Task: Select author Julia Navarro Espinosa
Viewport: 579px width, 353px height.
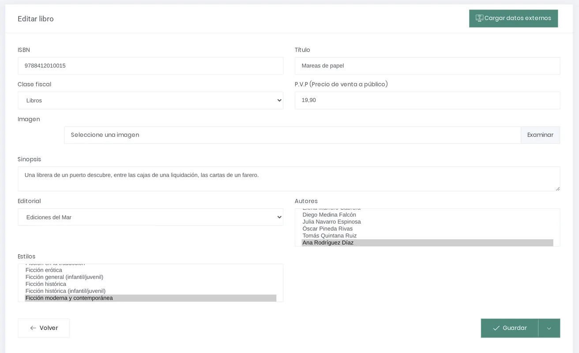Action: click(427, 222)
